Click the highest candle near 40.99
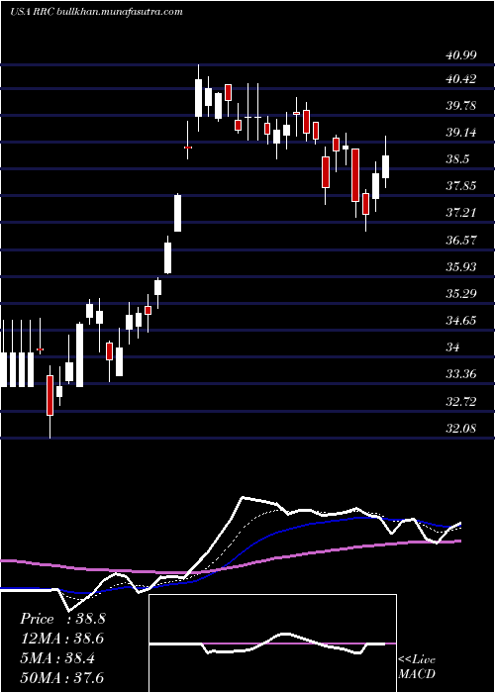Image resolution: width=495 pixels, height=693 pixels. click(198, 98)
